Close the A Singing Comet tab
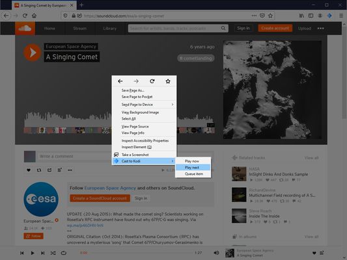The width and height of the screenshot is (347, 260). coord(72,5)
